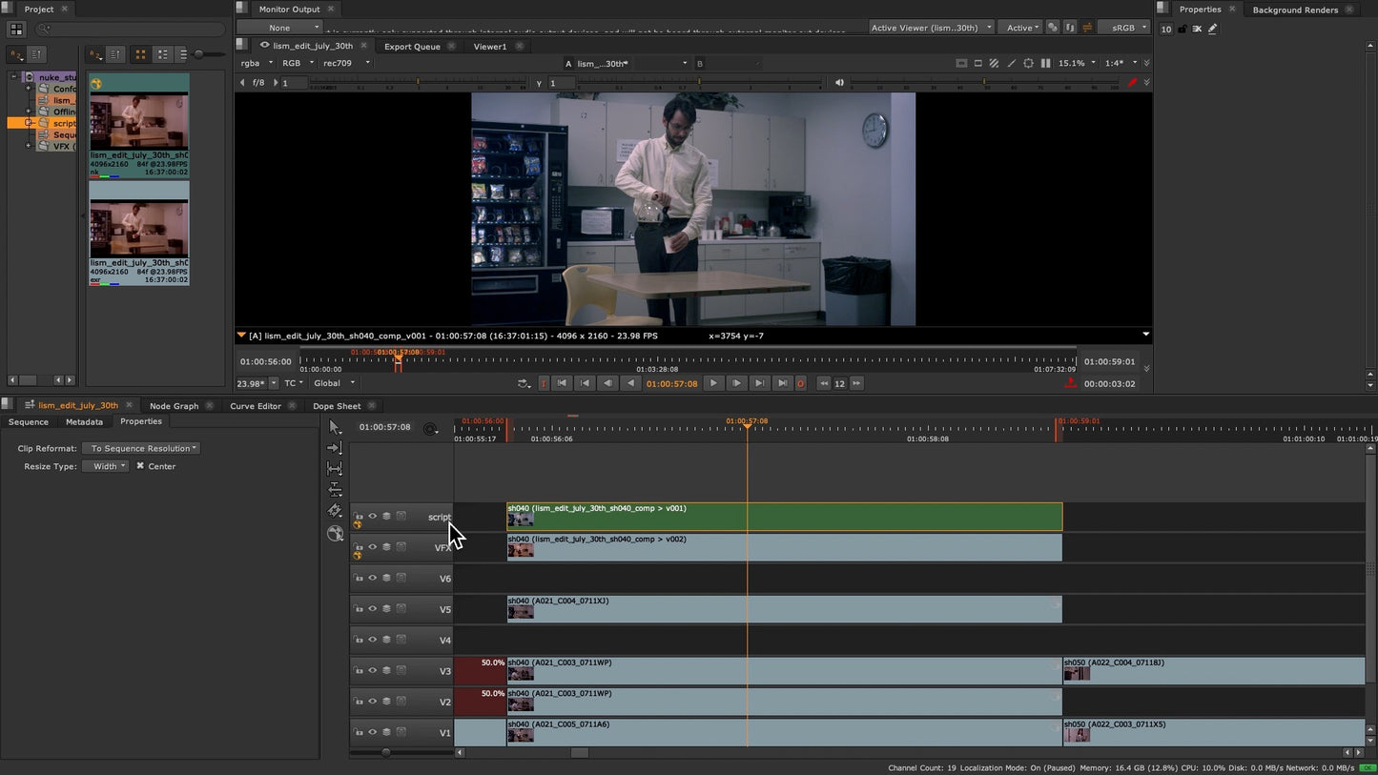Open the Resize Type Width dropdown
This screenshot has width=1378, height=775.
(105, 466)
